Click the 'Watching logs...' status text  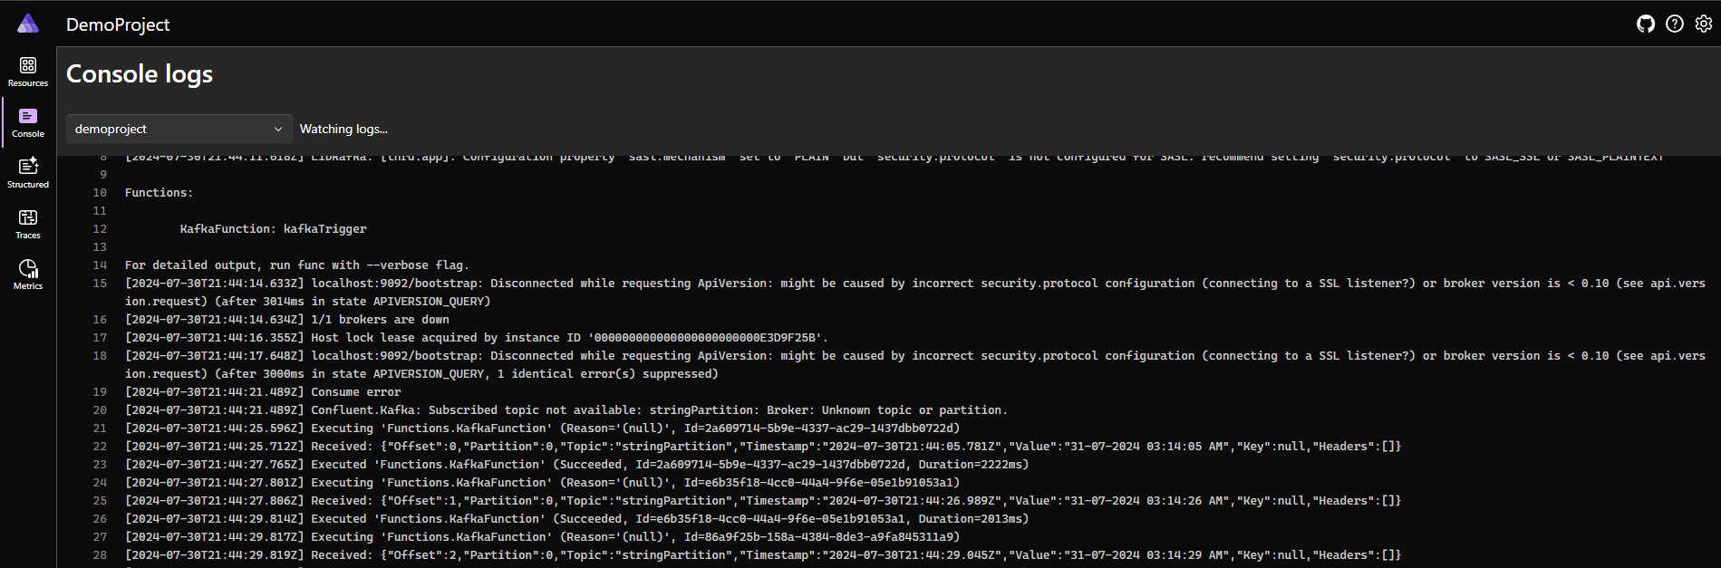(x=343, y=129)
